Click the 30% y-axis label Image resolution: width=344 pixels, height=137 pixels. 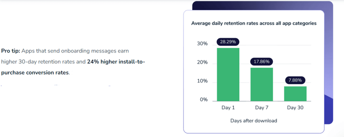click(202, 44)
